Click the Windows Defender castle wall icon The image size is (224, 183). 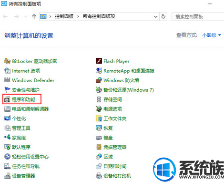(x=7, y=80)
